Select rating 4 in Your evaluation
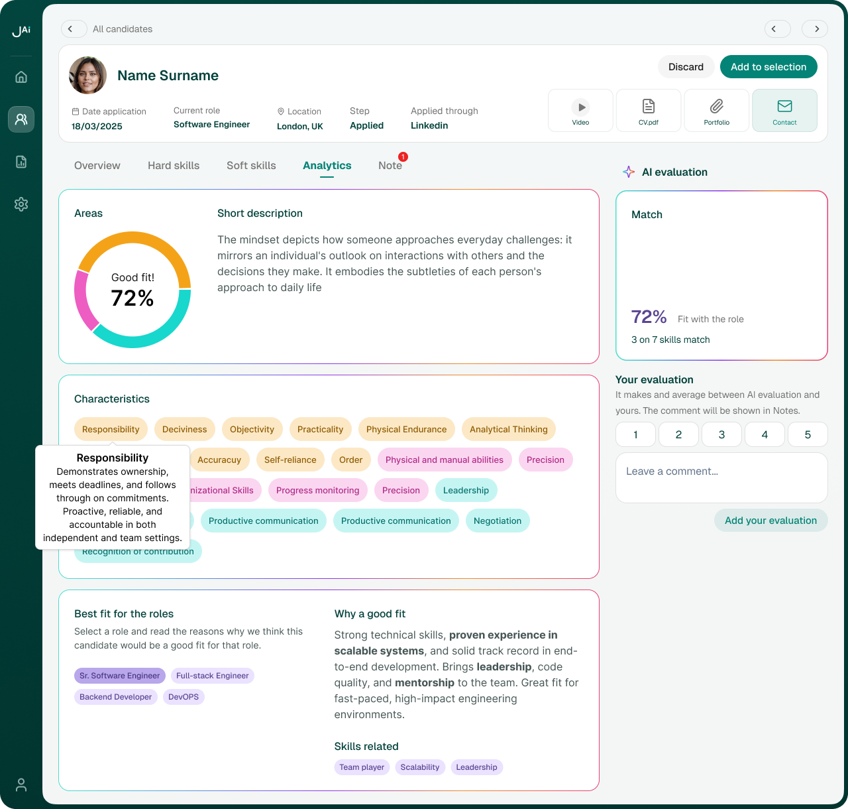 pos(765,434)
